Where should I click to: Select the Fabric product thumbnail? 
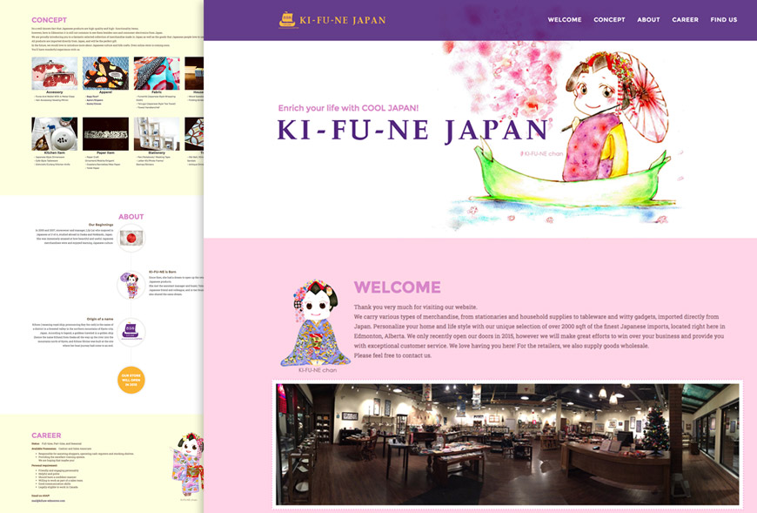(157, 73)
